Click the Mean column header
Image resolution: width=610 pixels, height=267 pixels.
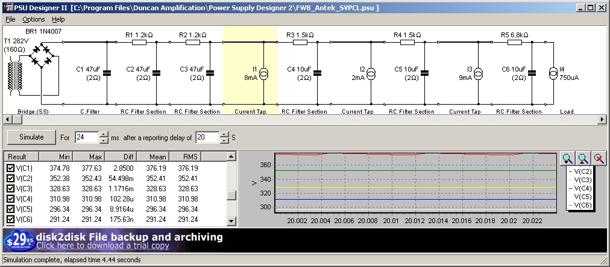[x=153, y=156]
